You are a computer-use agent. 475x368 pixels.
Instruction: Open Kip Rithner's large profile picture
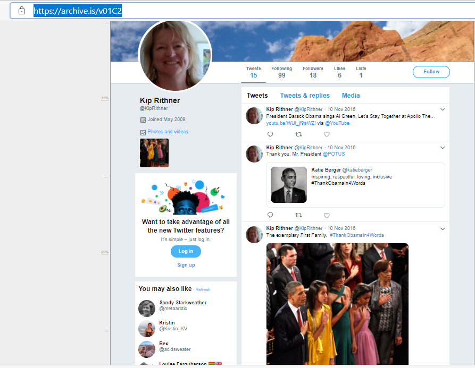coord(175,56)
